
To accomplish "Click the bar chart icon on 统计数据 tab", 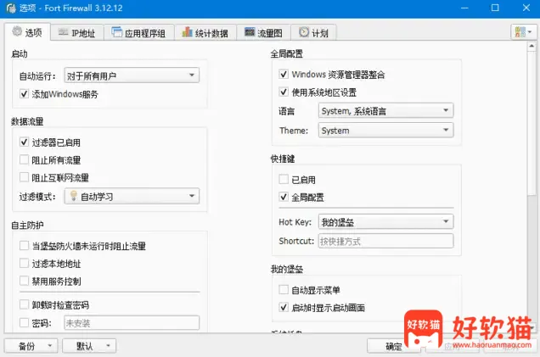I will (187, 32).
